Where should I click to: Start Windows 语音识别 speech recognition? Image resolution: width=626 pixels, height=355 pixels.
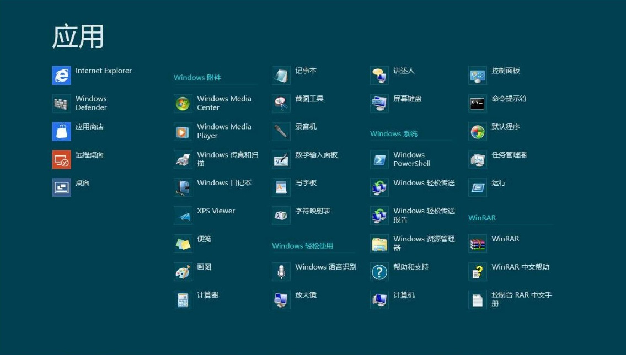[x=281, y=272]
